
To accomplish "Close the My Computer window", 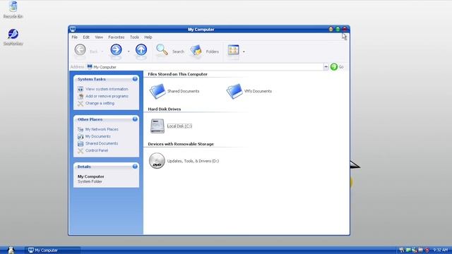I will 345,29.
